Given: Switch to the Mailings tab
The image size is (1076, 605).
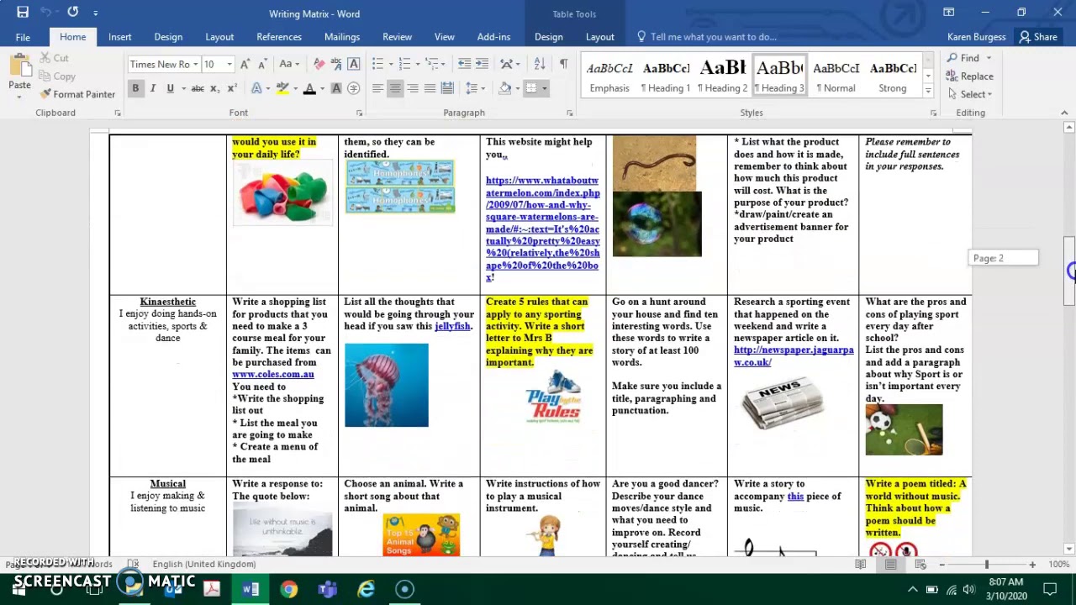Looking at the screenshot, I should tap(342, 37).
